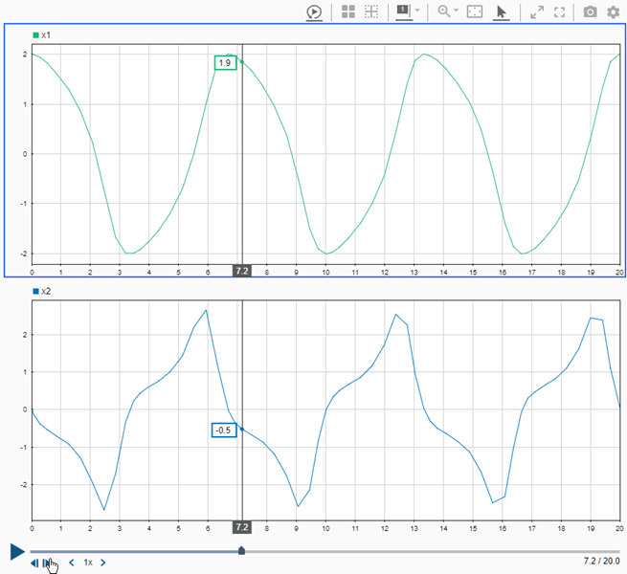Click the 7.2 cursor time marker on x1 plot
This screenshot has width=627, height=574.
(242, 271)
